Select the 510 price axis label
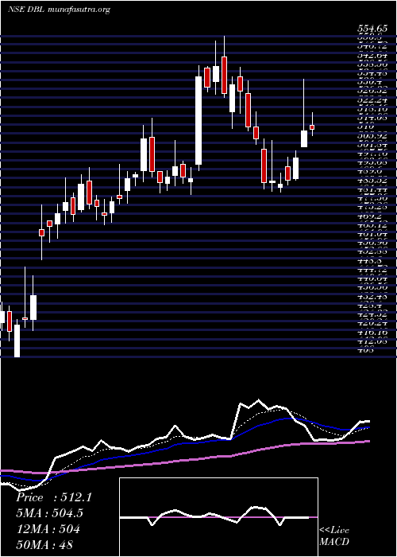397x557 pixels. pos(366,126)
